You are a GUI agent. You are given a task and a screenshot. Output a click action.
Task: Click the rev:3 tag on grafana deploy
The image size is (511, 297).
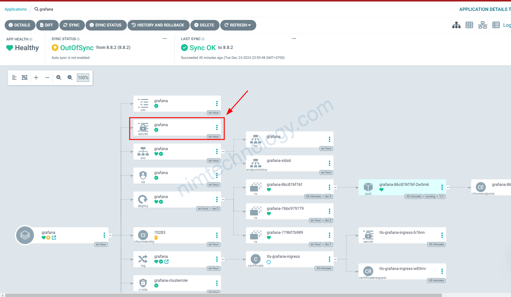216,209
